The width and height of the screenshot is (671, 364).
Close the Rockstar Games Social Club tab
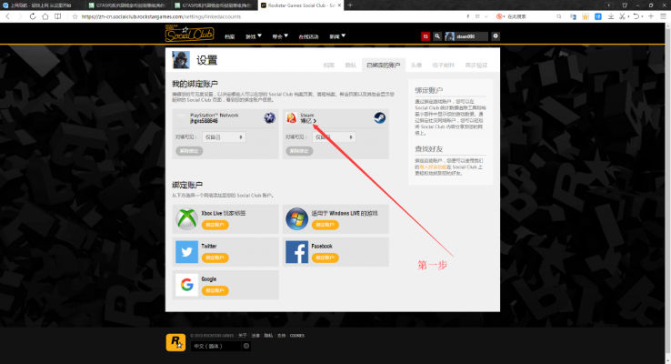[339, 5]
